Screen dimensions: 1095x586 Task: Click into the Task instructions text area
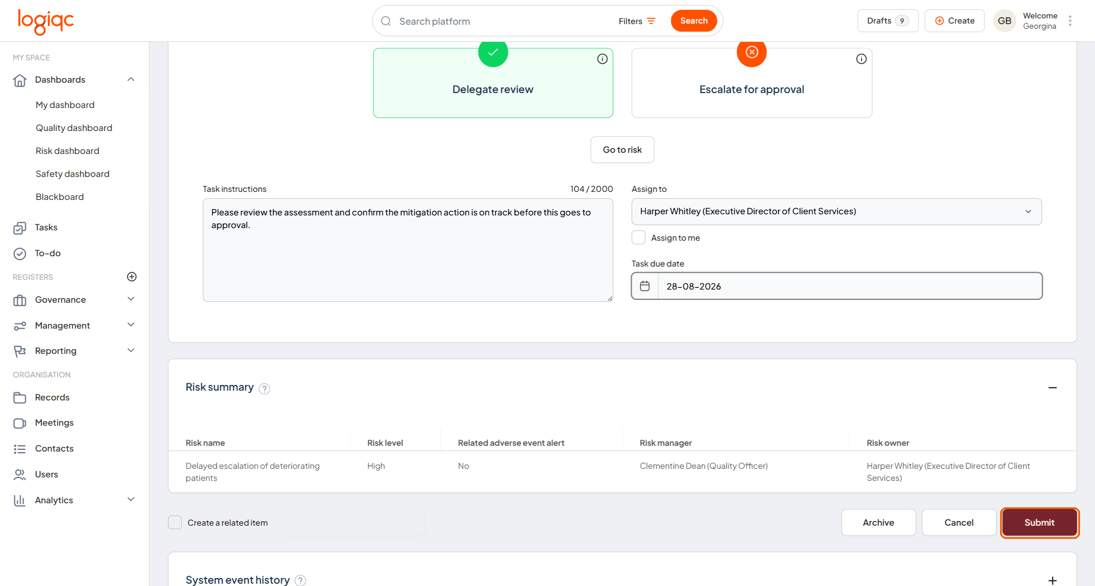click(408, 250)
